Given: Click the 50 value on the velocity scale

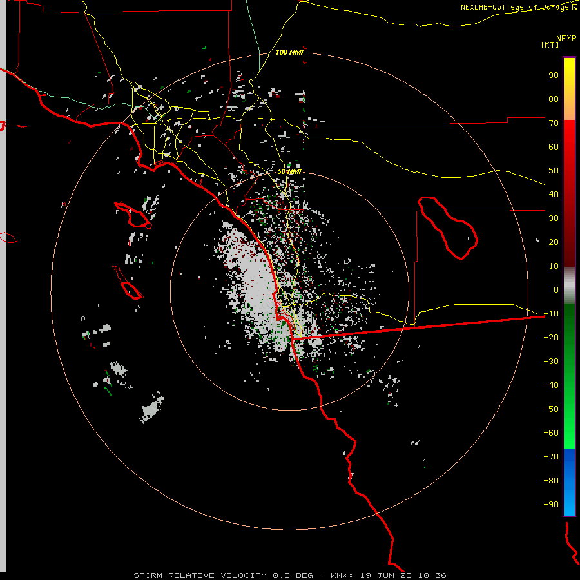Looking at the screenshot, I should point(554,171).
